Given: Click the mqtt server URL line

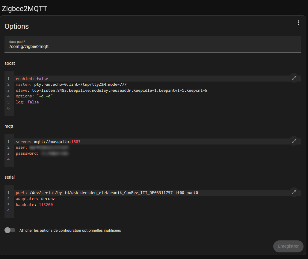Looking at the screenshot, I should click(48, 141).
